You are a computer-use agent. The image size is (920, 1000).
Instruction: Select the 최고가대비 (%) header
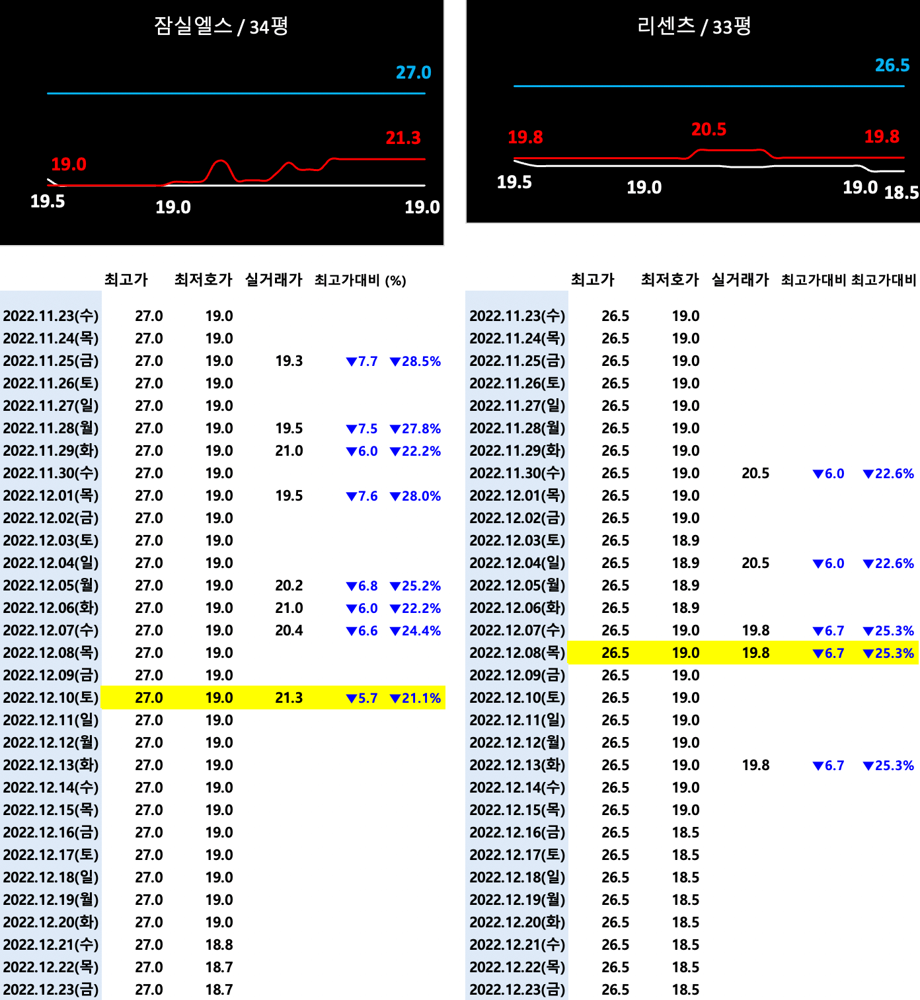pyautogui.click(x=360, y=281)
